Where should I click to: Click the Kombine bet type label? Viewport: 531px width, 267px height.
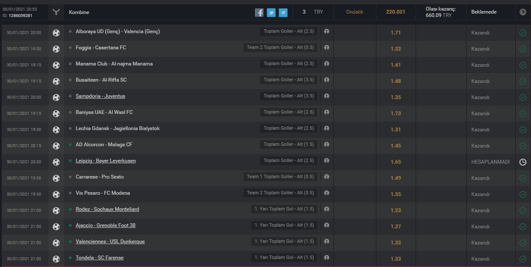pyautogui.click(x=79, y=12)
